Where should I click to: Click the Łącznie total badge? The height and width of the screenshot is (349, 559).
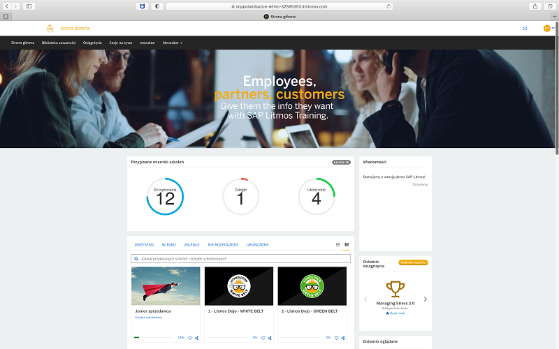click(341, 163)
